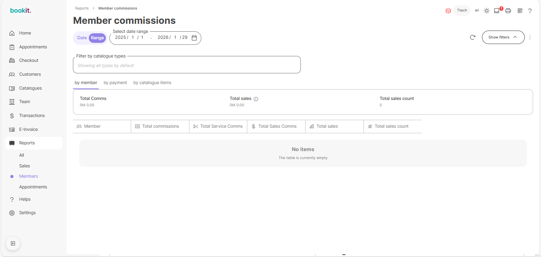Image resolution: width=541 pixels, height=257 pixels.
Task: Click the Total sales info icon
Action: pyautogui.click(x=256, y=99)
